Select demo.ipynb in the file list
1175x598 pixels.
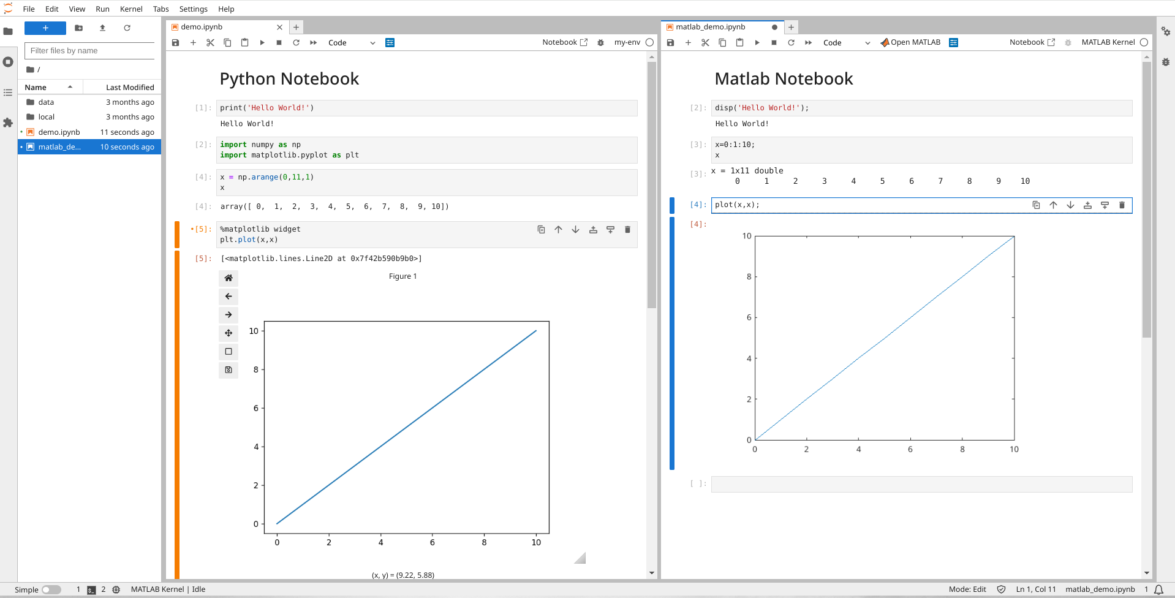click(x=89, y=132)
